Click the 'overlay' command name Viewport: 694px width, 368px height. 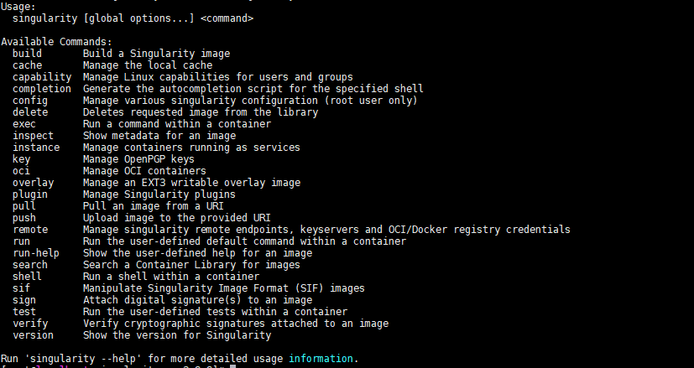tap(33, 183)
